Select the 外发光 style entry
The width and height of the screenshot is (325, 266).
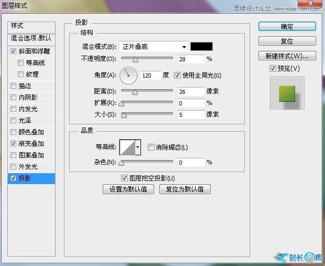coord(28,167)
